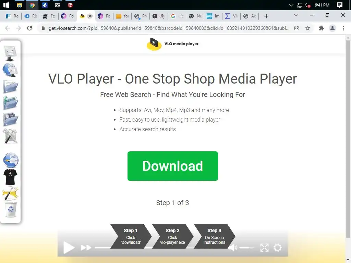Click the VLO media player logo
This screenshot has height=263, width=351.
click(173, 44)
